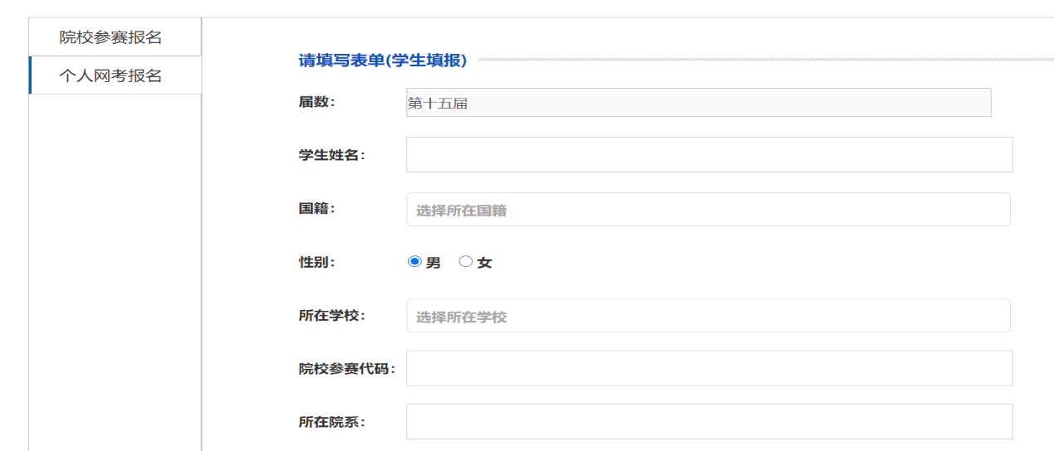Click the 所在学校 field label

(x=331, y=316)
